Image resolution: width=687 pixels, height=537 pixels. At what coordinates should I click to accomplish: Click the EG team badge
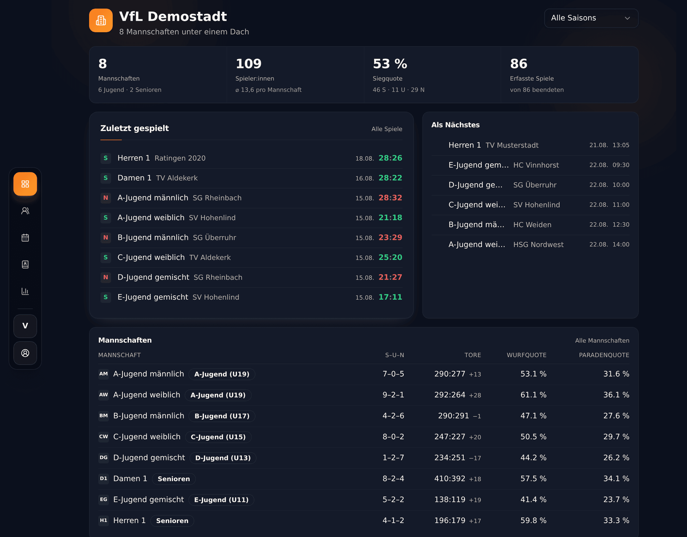[103, 499]
